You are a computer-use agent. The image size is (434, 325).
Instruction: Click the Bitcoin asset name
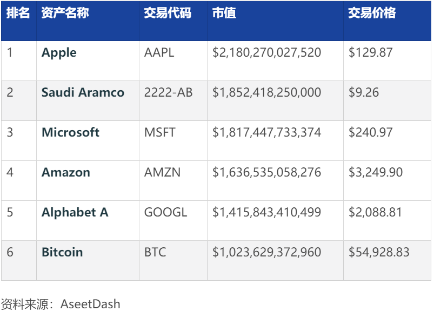(x=62, y=253)
